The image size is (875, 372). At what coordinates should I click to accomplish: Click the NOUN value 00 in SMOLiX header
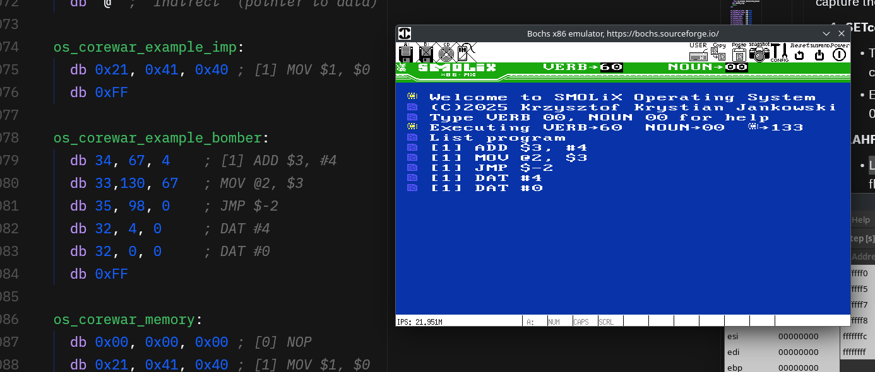pyautogui.click(x=736, y=67)
